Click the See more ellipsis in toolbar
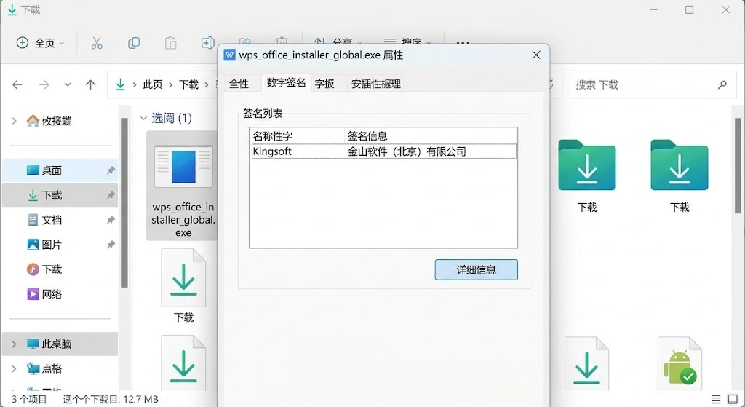Image resolution: width=745 pixels, height=407 pixels. pyautogui.click(x=463, y=43)
